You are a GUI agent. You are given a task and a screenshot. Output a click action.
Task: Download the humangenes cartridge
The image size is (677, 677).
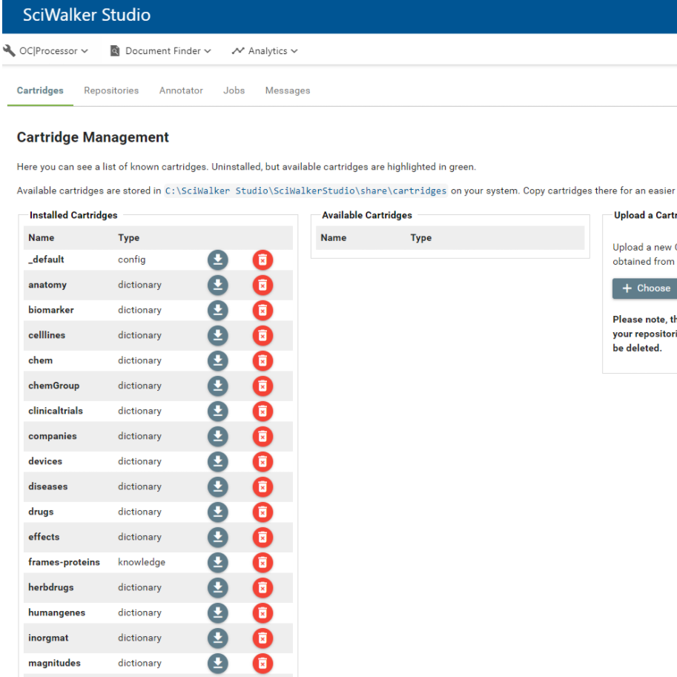[x=217, y=612]
